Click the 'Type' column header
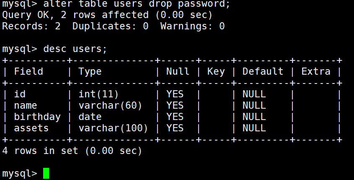The width and height of the screenshot is (354, 180). click(90, 71)
